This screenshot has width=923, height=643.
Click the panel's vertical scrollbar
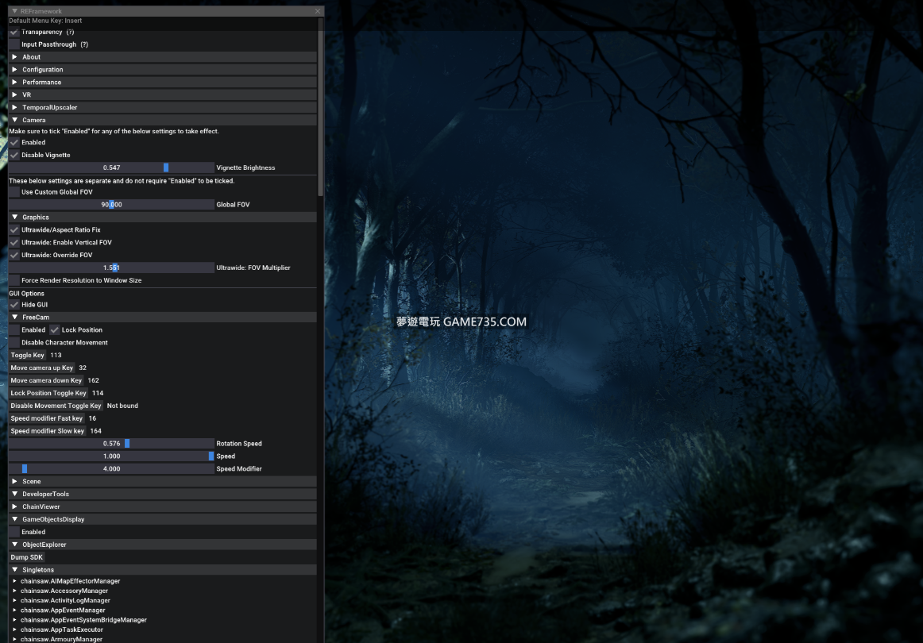point(320,111)
